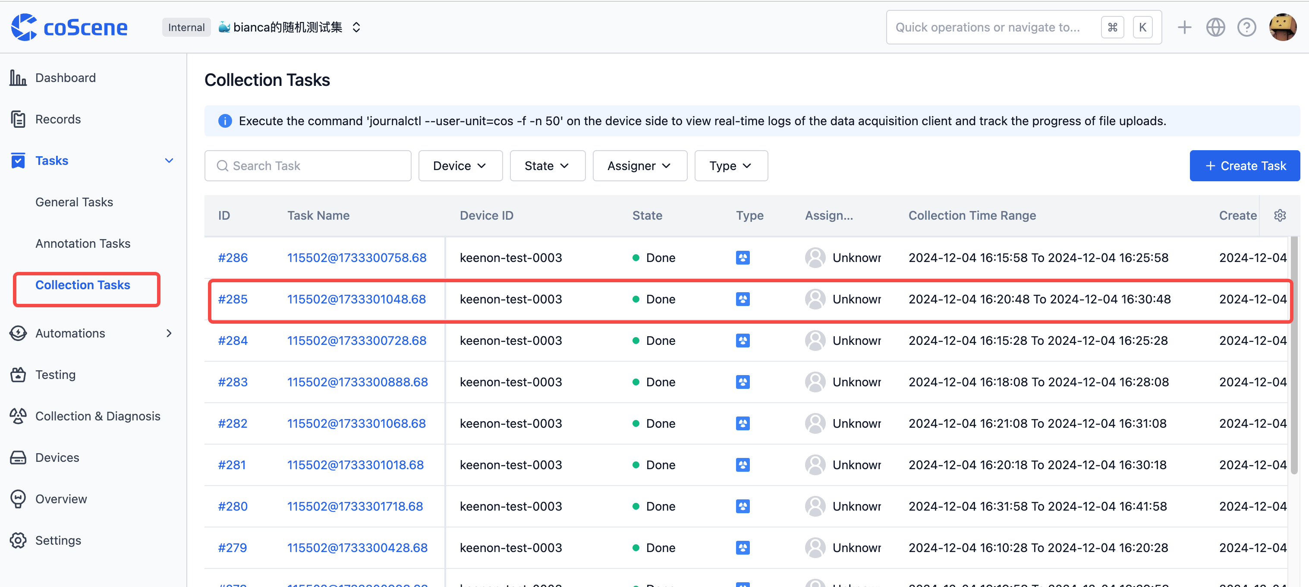The height and width of the screenshot is (587, 1309).
Task: Click the info icon in the banner
Action: tap(225, 121)
